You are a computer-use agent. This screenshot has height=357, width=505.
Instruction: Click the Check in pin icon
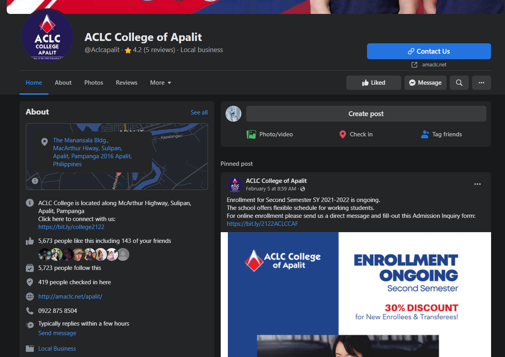tap(343, 134)
